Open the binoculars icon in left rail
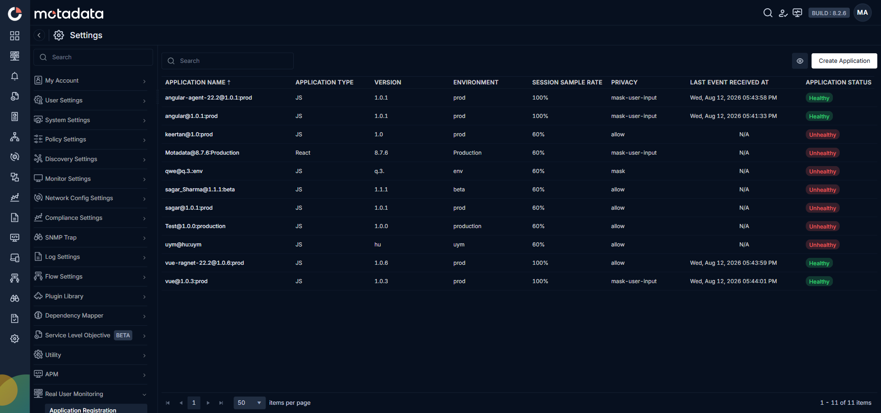This screenshot has width=881, height=413. pos(15,298)
